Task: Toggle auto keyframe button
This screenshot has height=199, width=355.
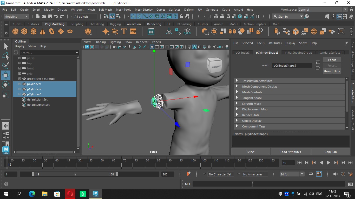Action: pyautogui.click(x=343, y=174)
